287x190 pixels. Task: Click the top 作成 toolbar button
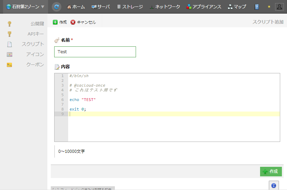coord(60,22)
